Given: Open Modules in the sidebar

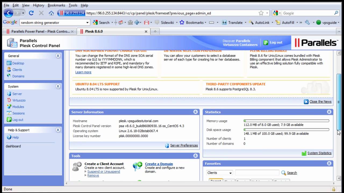Looking at the screenshot, I should click(x=18, y=107).
